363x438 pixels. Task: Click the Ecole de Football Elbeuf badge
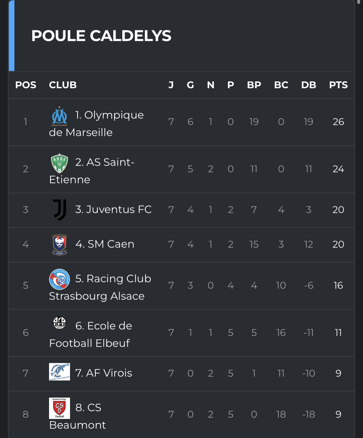coord(60,323)
